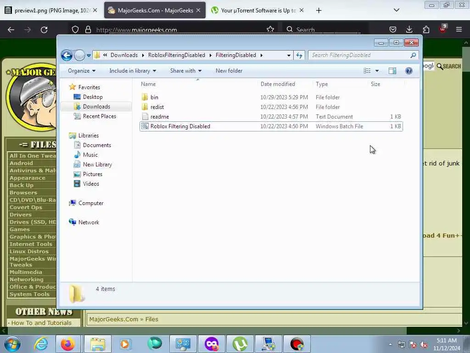470x353 pixels.
Task: Click the Explorer back arrow button
Action: (x=67, y=55)
